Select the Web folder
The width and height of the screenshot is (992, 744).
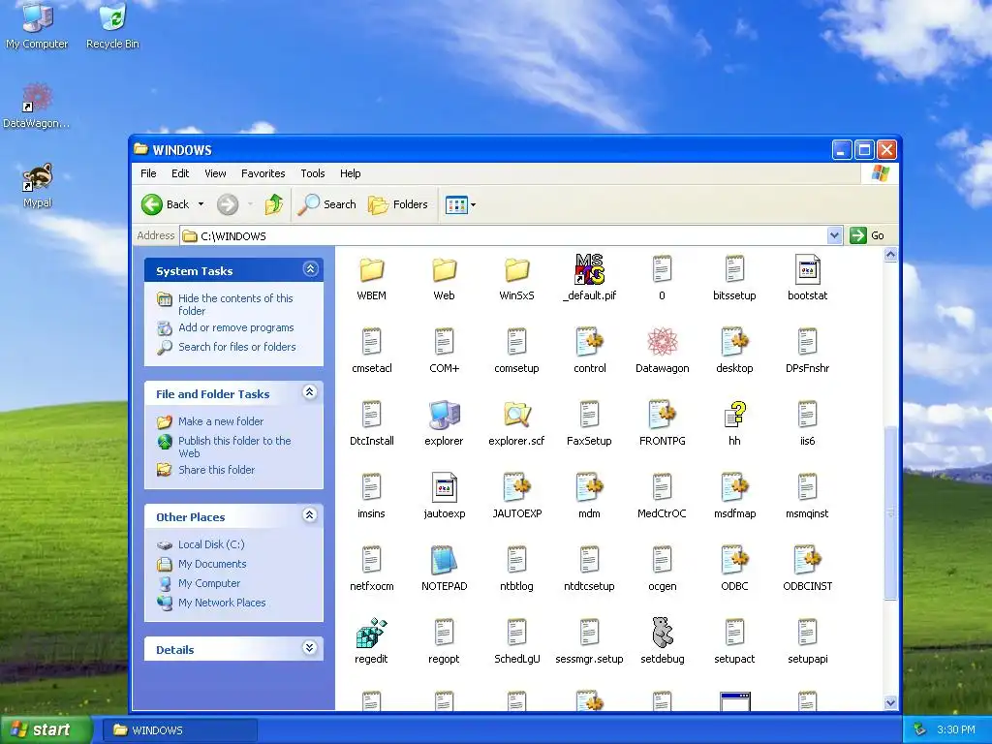(x=444, y=270)
